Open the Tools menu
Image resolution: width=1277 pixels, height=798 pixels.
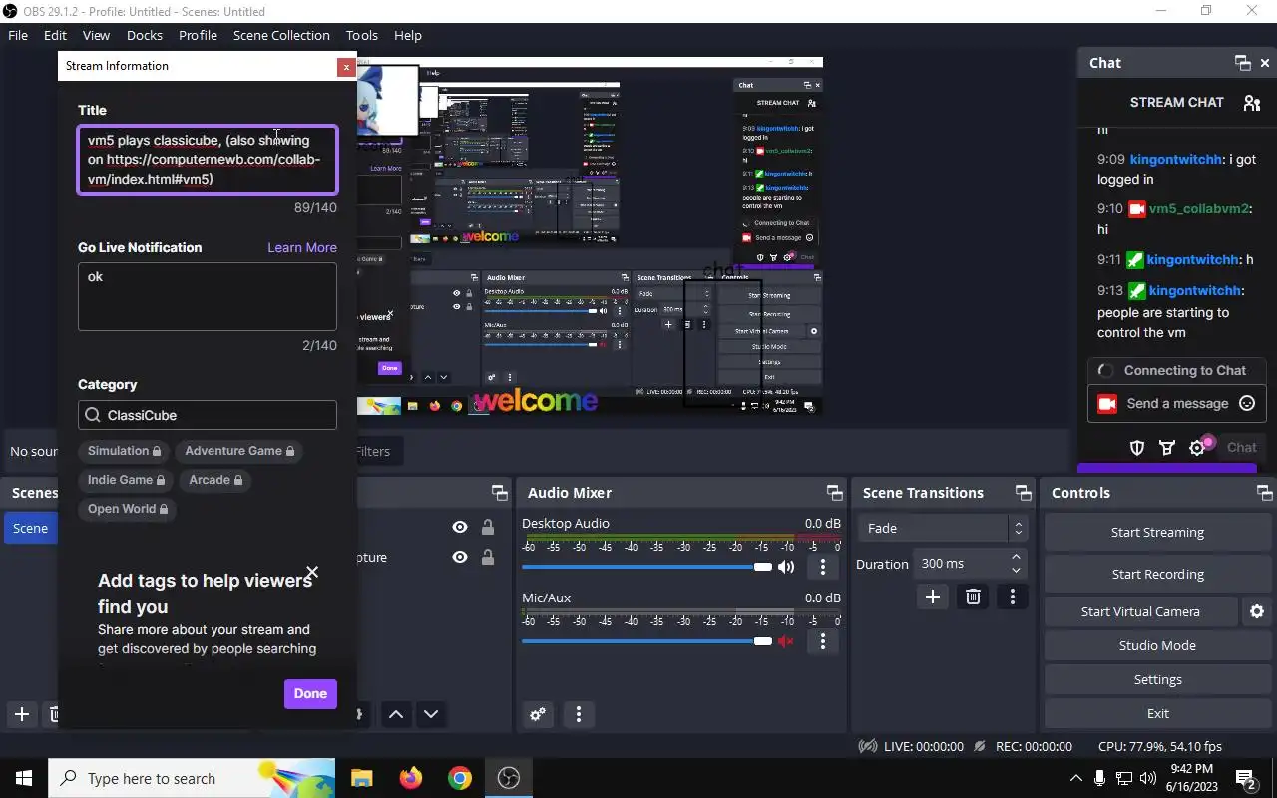[x=361, y=35]
